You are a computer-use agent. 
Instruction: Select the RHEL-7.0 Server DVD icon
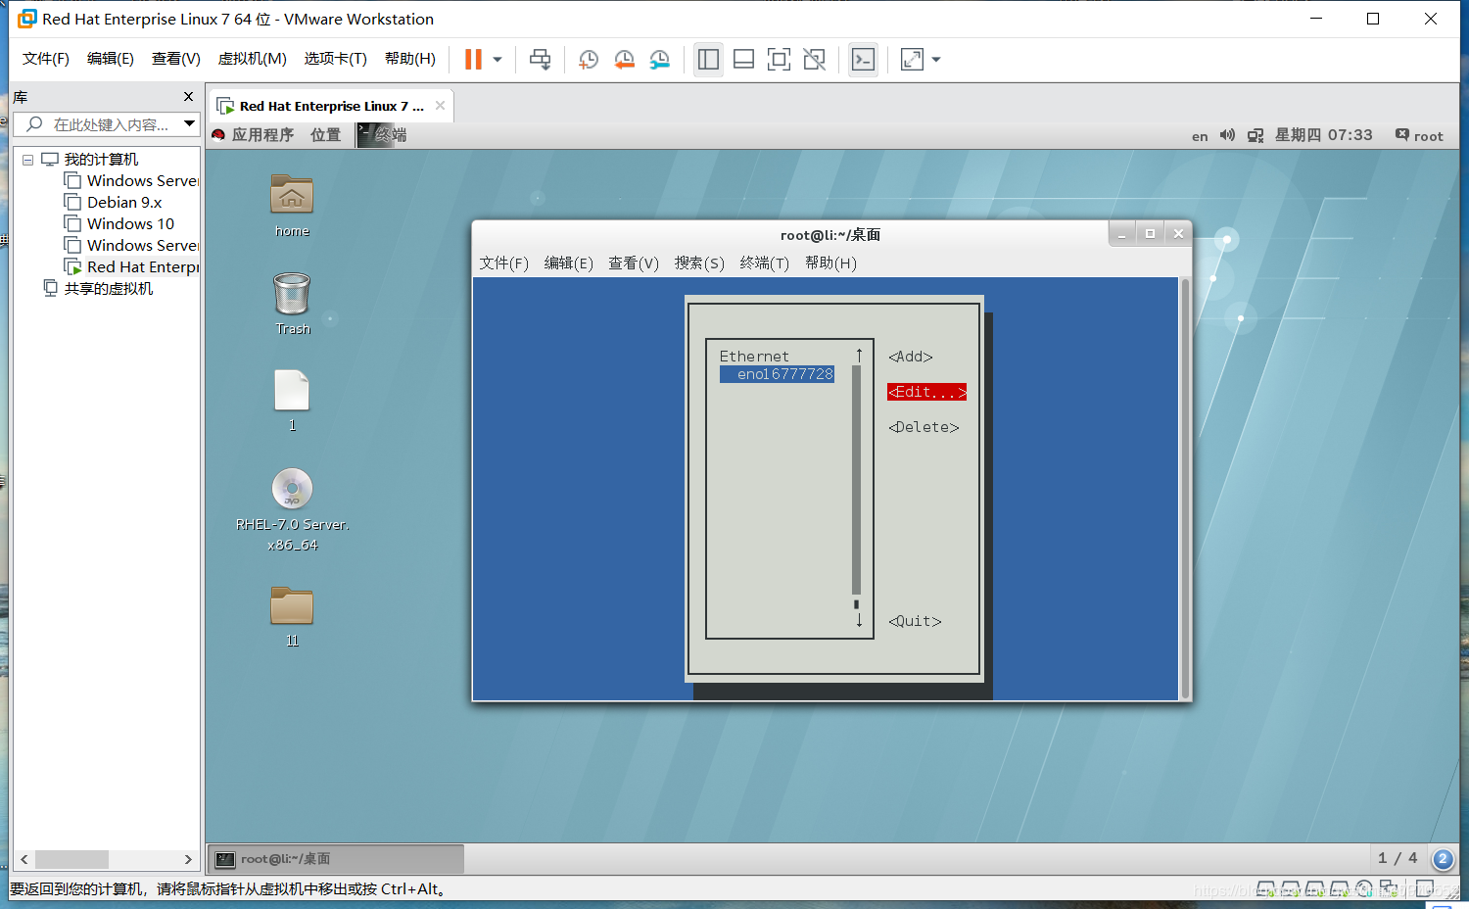292,509
